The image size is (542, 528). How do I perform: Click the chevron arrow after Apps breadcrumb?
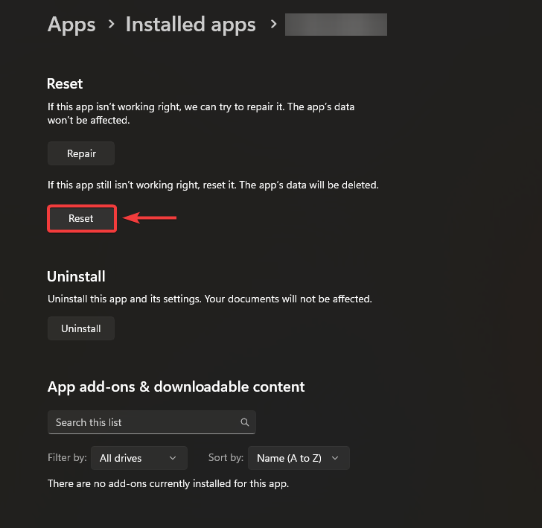click(111, 24)
